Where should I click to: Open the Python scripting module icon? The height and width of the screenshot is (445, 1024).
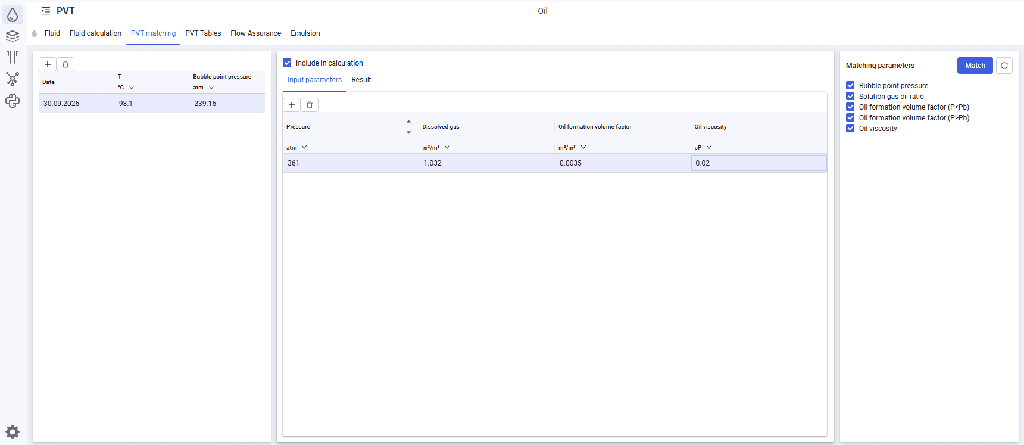click(x=13, y=101)
